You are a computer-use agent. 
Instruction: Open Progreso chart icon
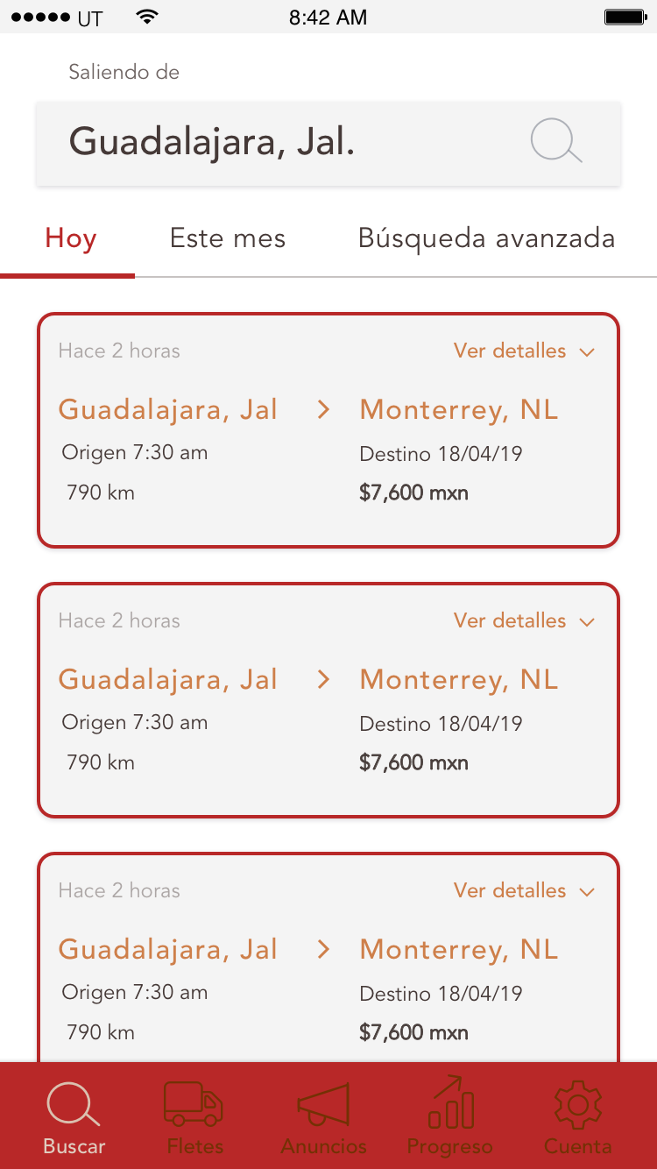point(450,1104)
